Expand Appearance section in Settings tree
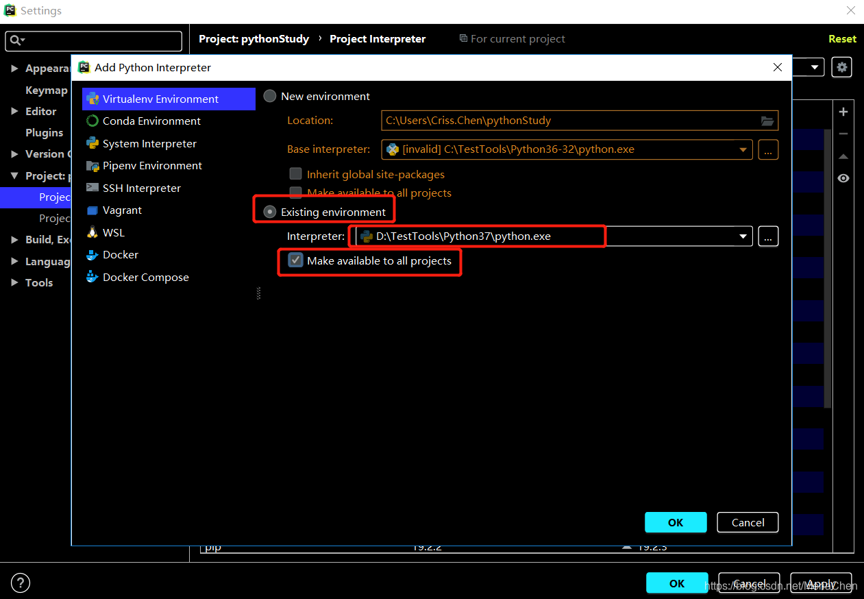This screenshot has height=599, width=864. coord(14,69)
